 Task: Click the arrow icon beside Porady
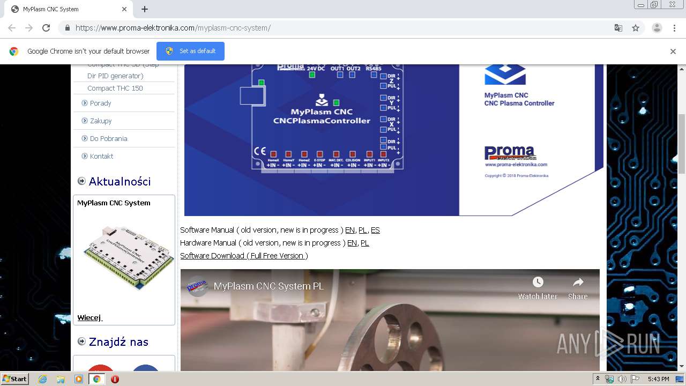[85, 103]
